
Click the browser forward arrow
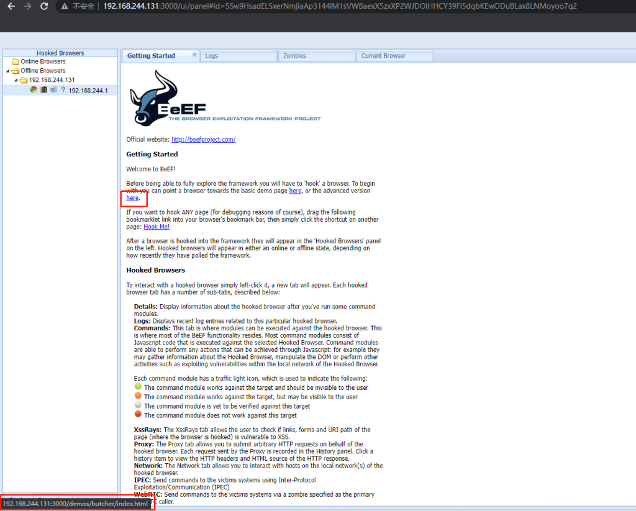point(27,6)
